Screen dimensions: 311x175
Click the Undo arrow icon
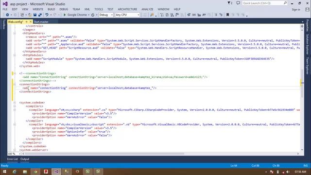tap(47, 15)
